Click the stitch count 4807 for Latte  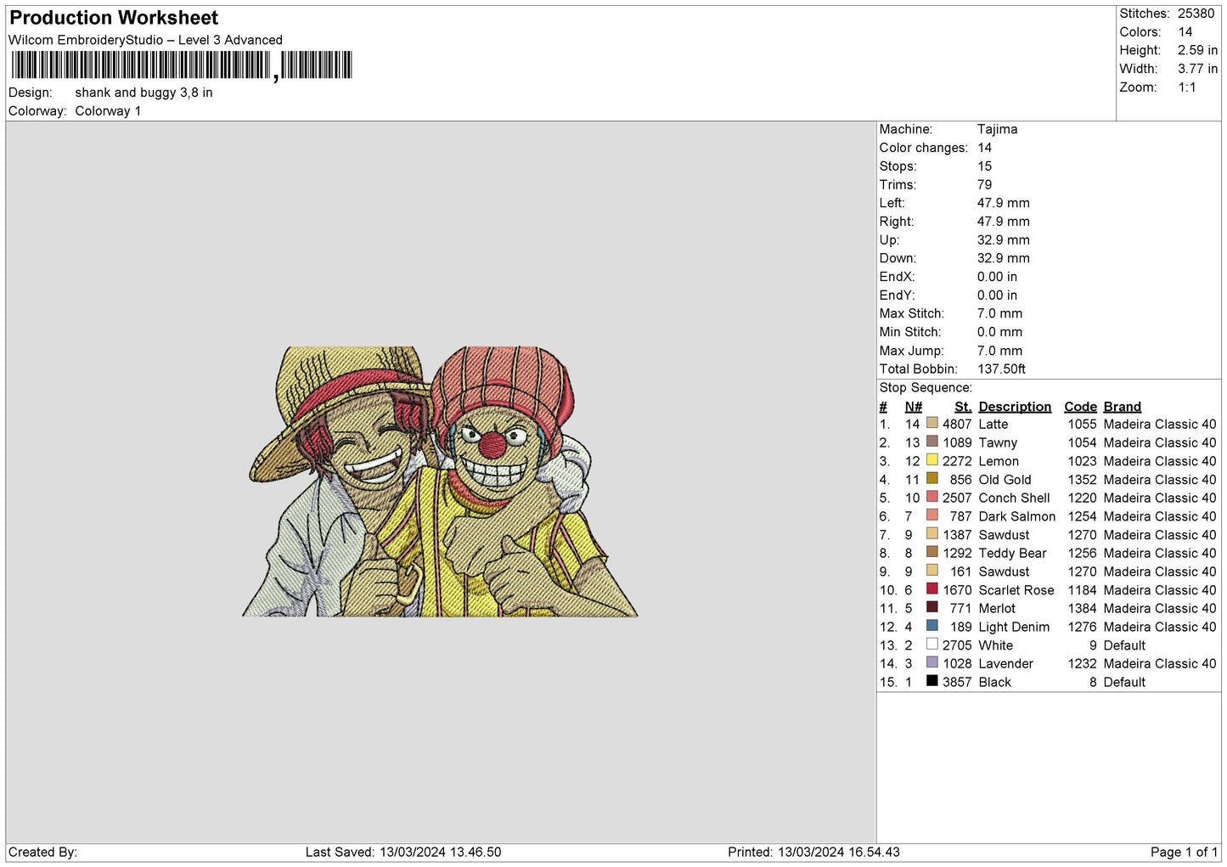click(x=957, y=424)
